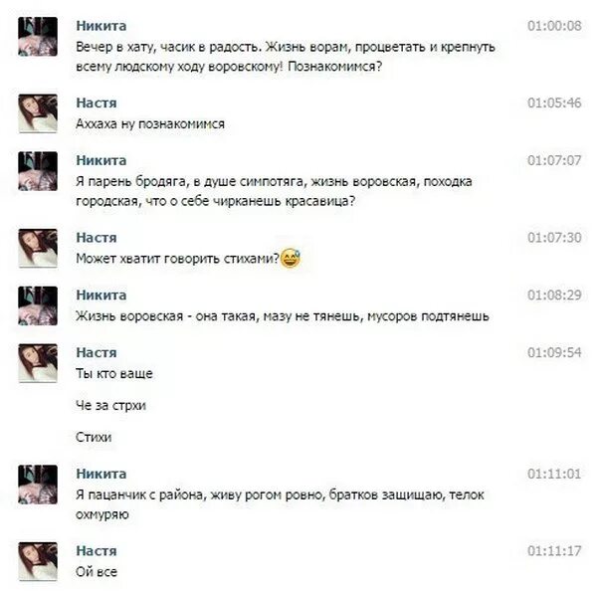The height and width of the screenshot is (591, 601).
Task: Click Никита's avatar at the 01:11:01 message
Action: point(38,485)
